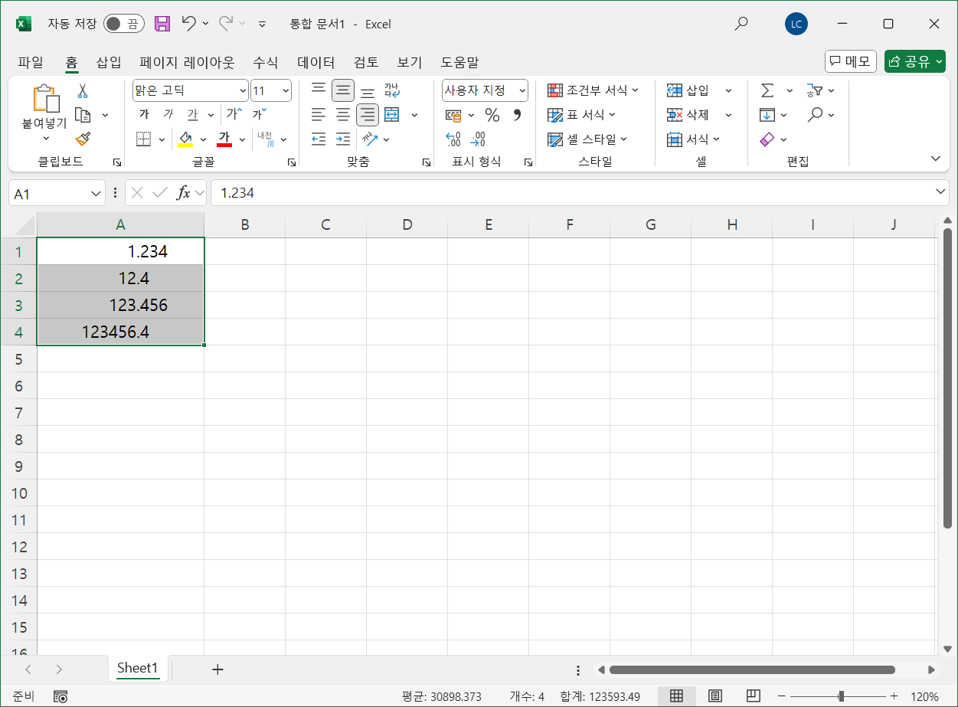
Task: Switch to Page Layout view in status bar
Action: point(715,696)
